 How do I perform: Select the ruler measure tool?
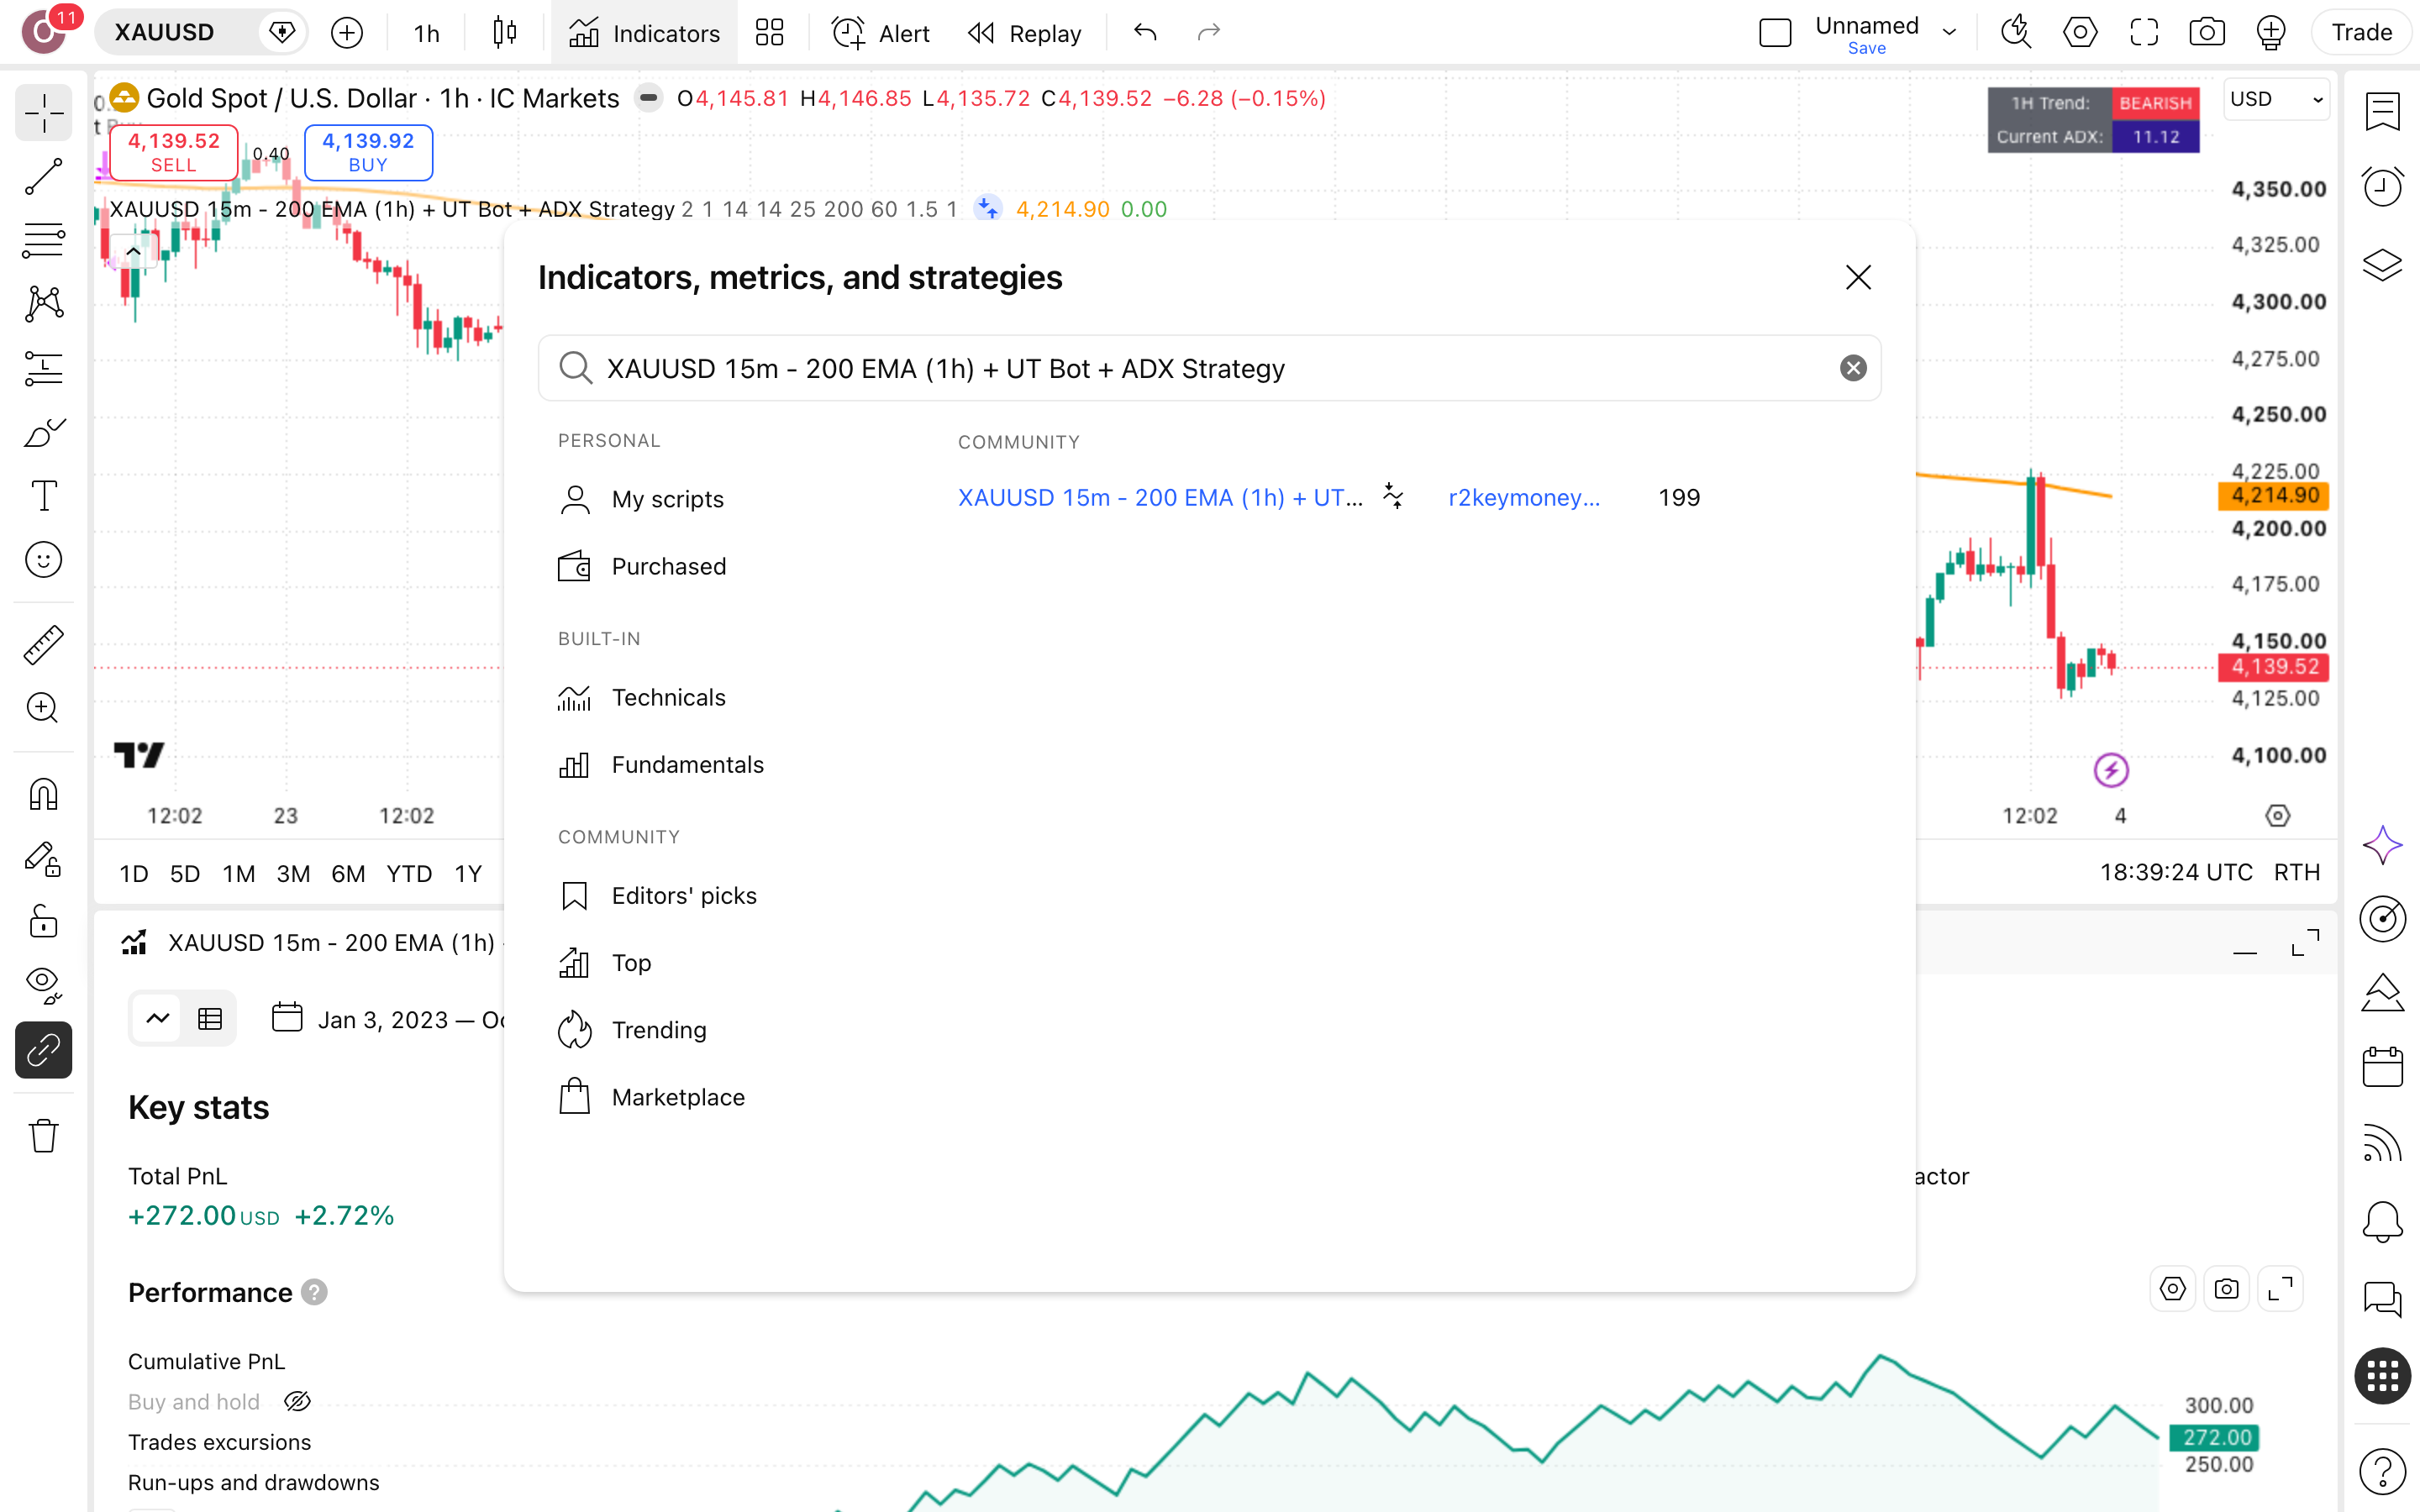[x=43, y=645]
